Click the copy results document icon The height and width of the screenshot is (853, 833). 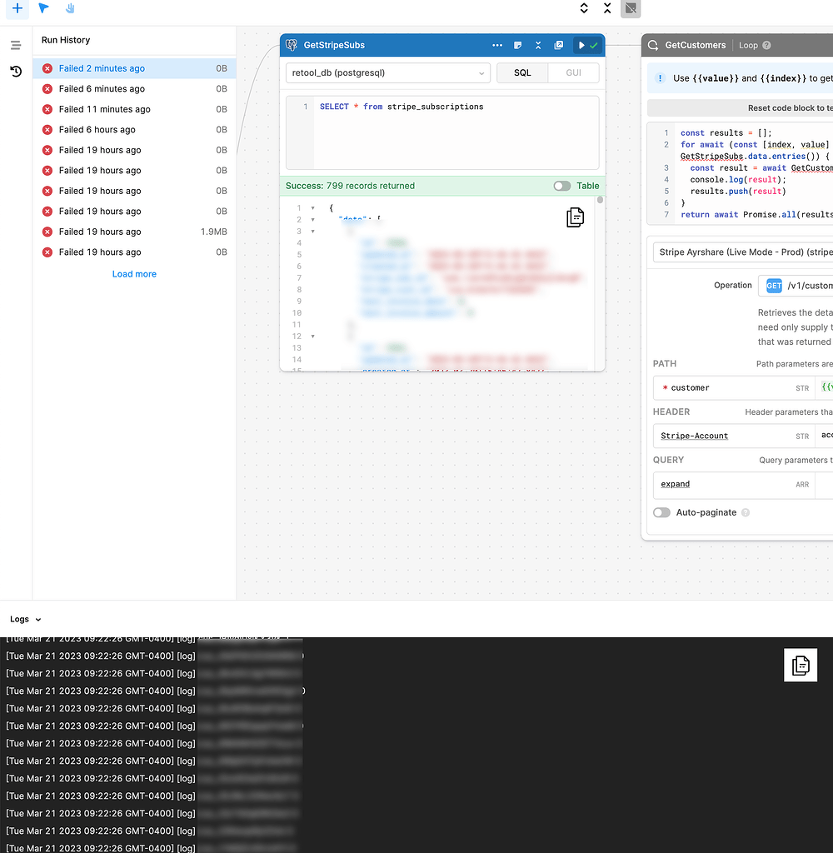point(575,217)
